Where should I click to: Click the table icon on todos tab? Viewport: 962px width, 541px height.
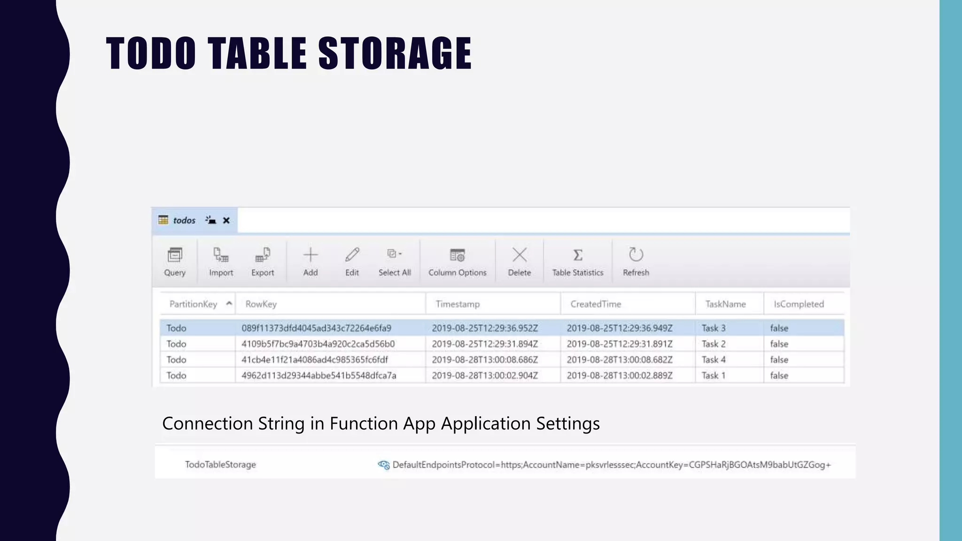click(x=163, y=220)
